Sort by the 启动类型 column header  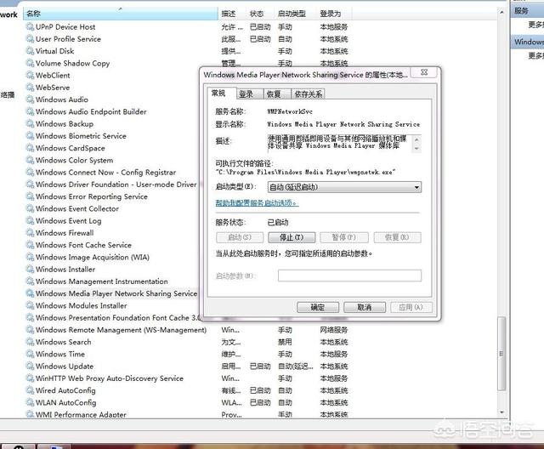click(x=292, y=14)
